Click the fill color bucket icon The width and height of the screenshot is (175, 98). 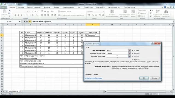(x=33, y=15)
